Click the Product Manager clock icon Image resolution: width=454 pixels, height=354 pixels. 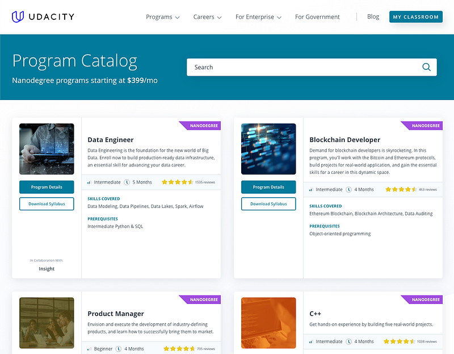[119, 349]
